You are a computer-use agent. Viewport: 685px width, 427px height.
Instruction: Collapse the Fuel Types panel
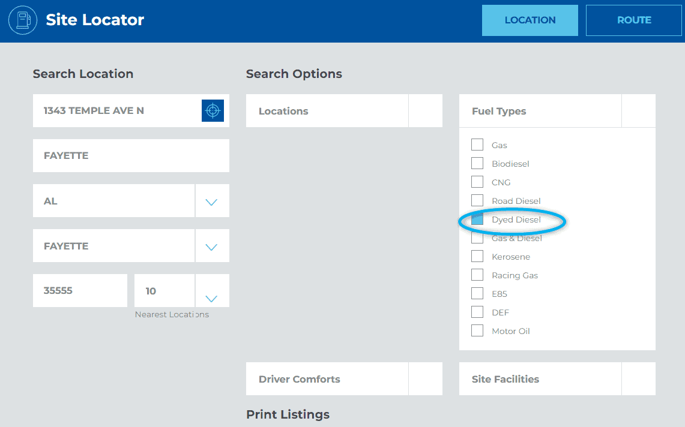[638, 111]
